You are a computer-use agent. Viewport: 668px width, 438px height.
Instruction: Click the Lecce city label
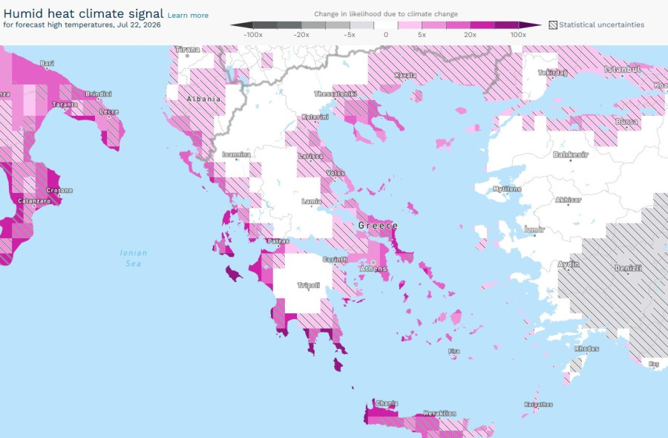pyautogui.click(x=109, y=111)
